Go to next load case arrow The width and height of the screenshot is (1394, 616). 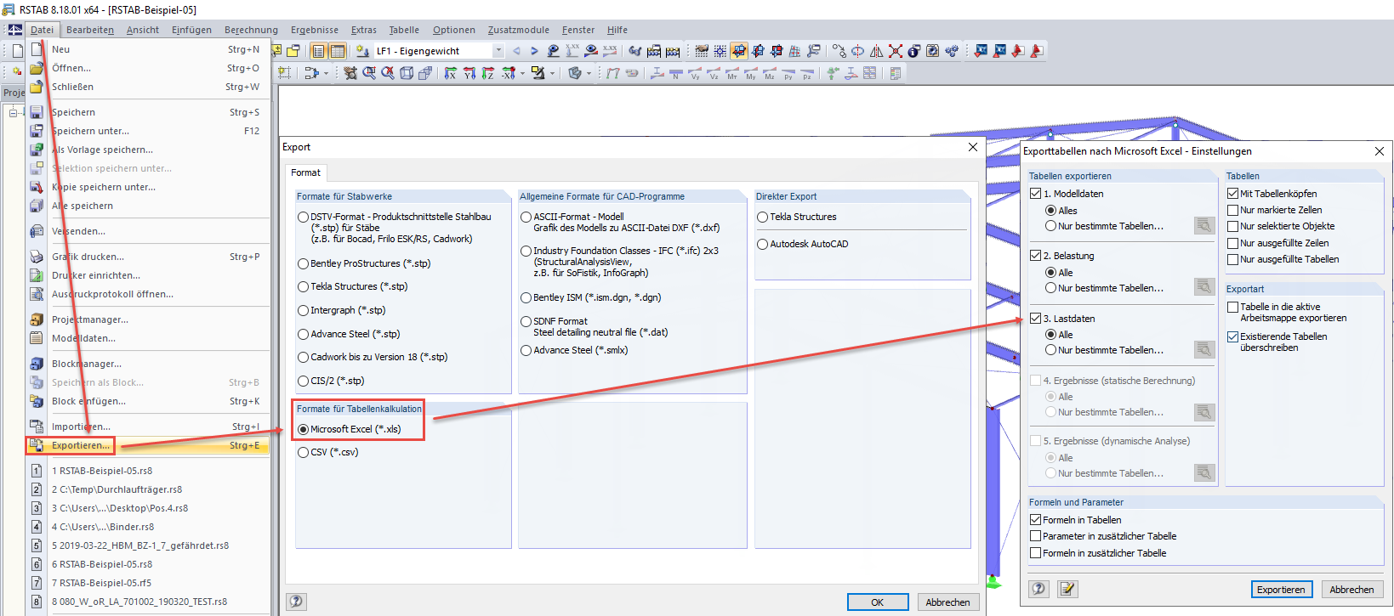534,51
